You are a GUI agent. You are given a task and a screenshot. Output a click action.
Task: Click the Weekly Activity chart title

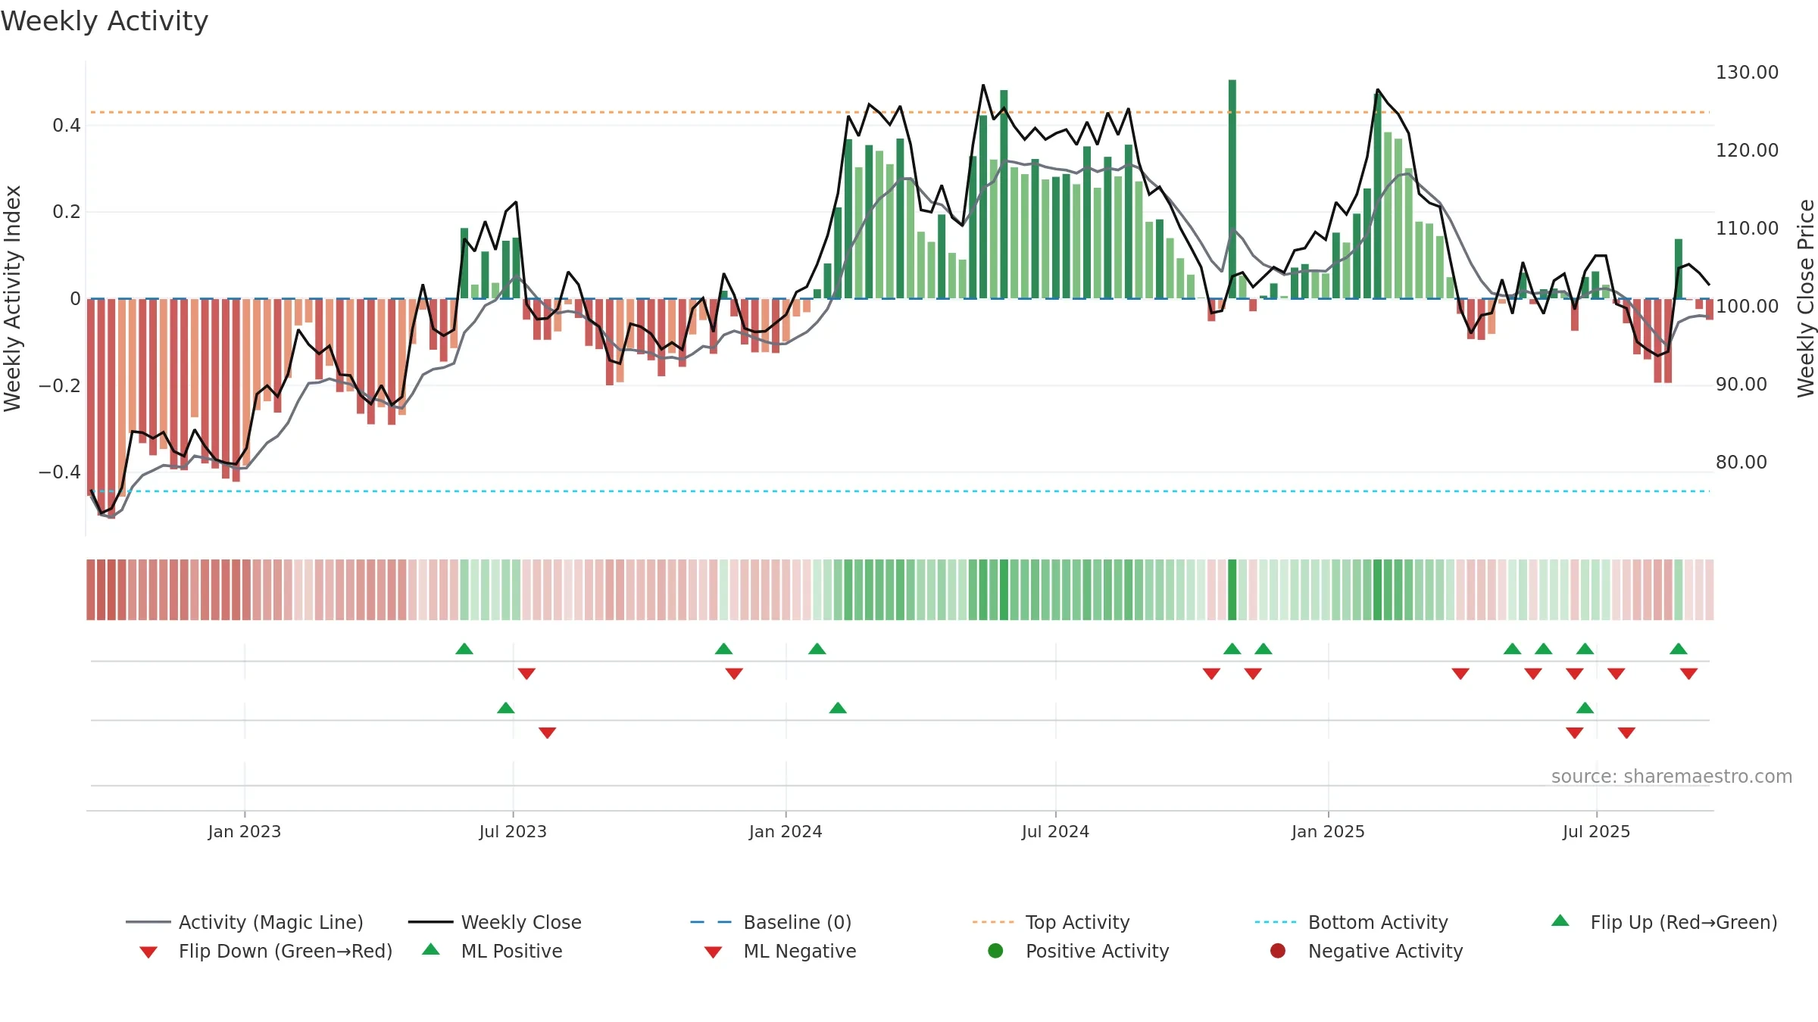coord(105,21)
